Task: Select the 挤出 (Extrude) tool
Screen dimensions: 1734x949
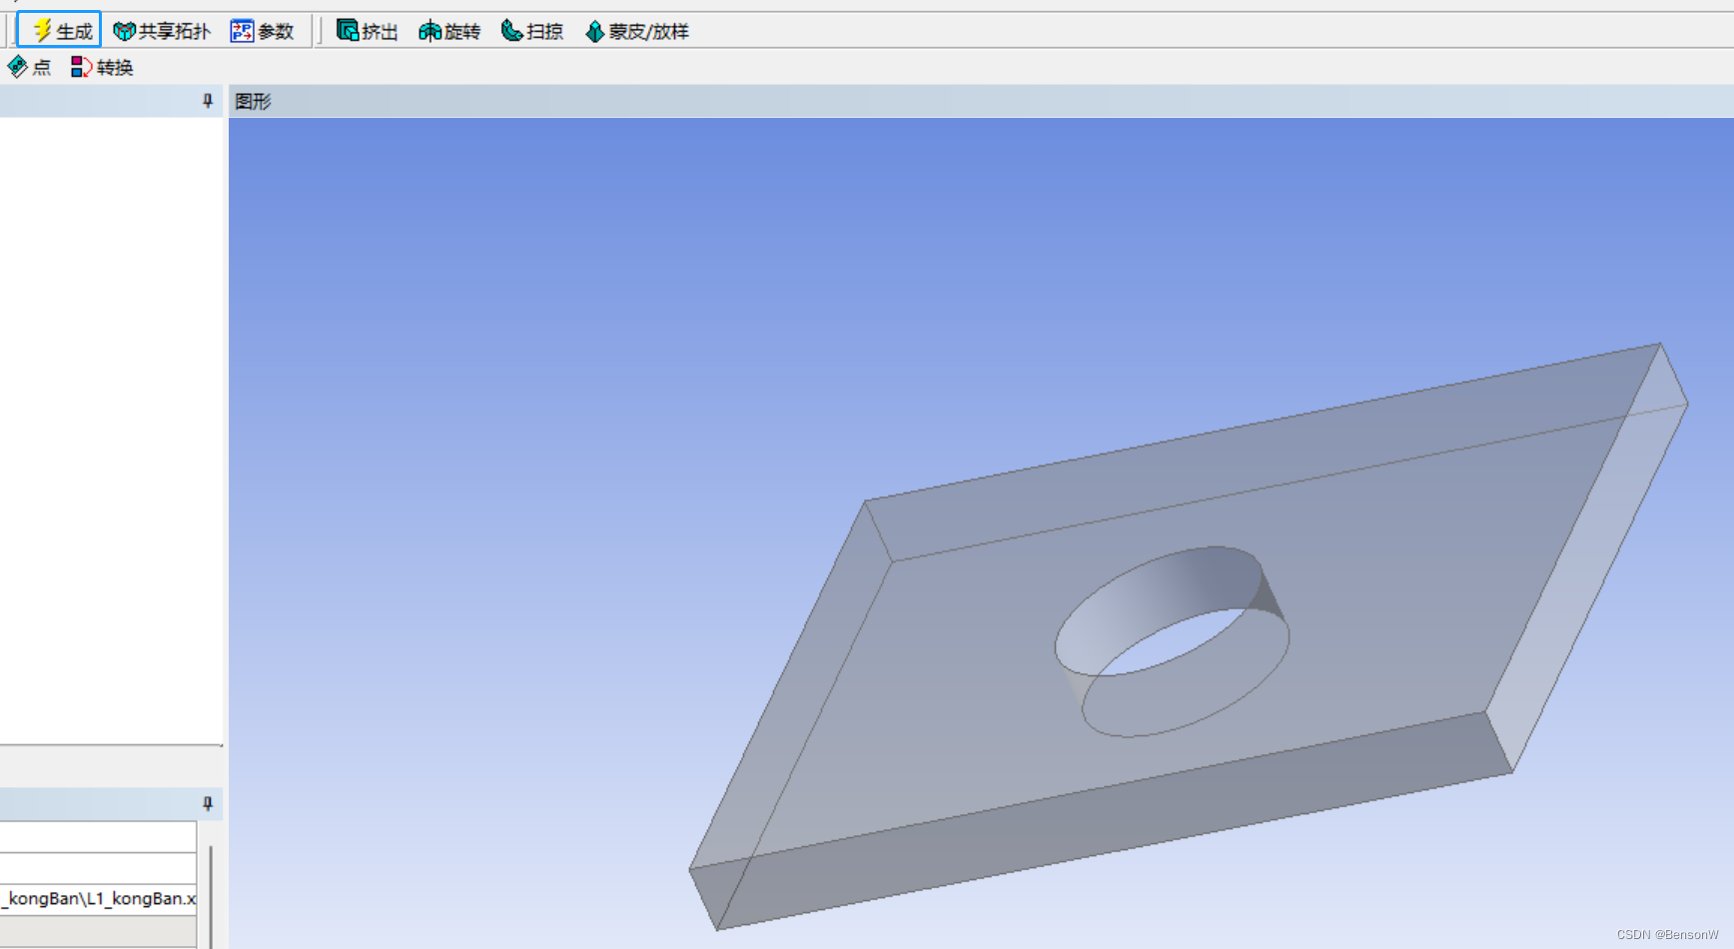Action: 367,31
